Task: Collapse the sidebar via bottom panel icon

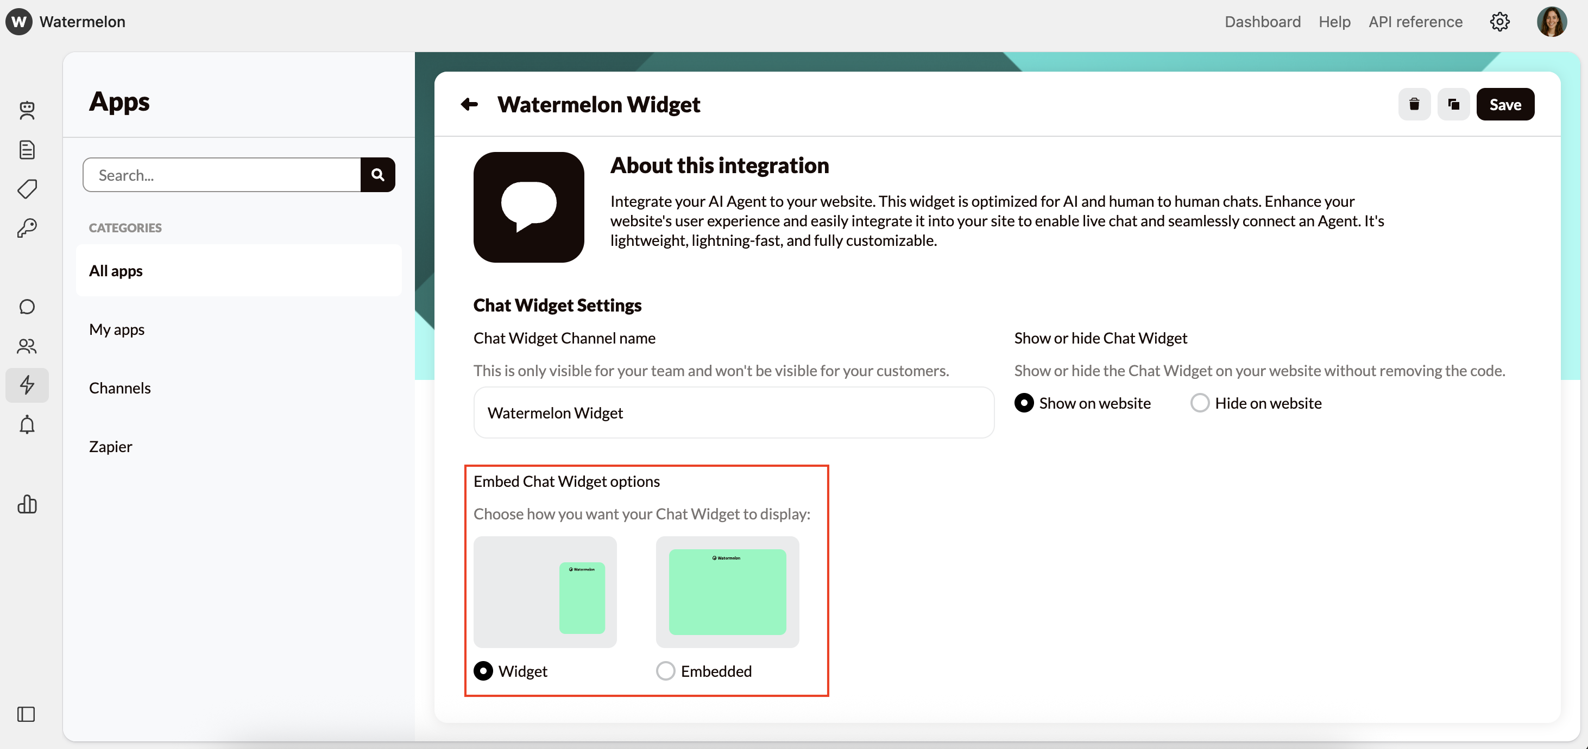Action: click(27, 714)
